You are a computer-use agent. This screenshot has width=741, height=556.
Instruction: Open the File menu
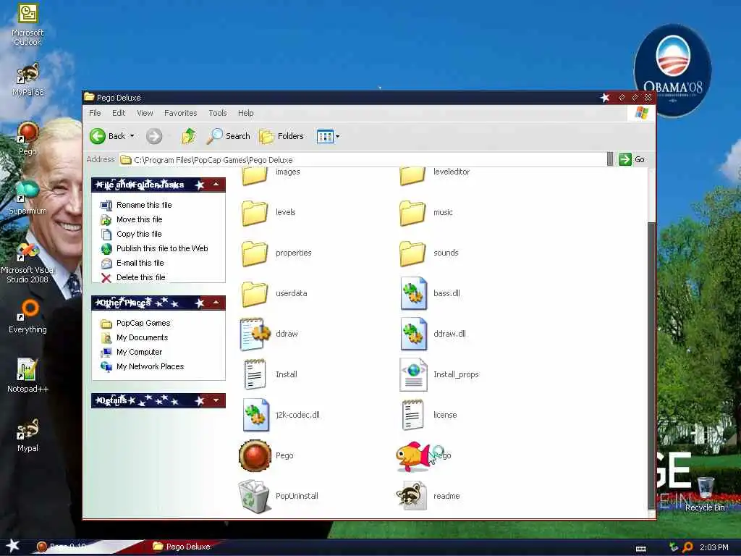95,113
